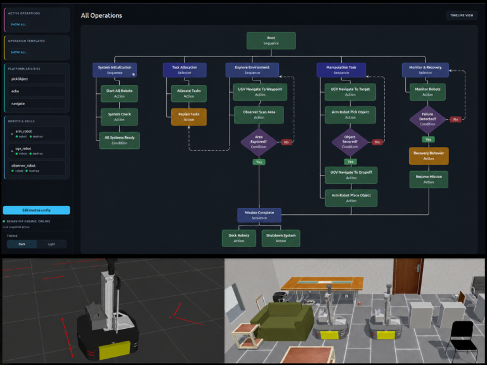Click the Object Secured? diamond condition
The width and height of the screenshot is (487, 365).
point(350,142)
